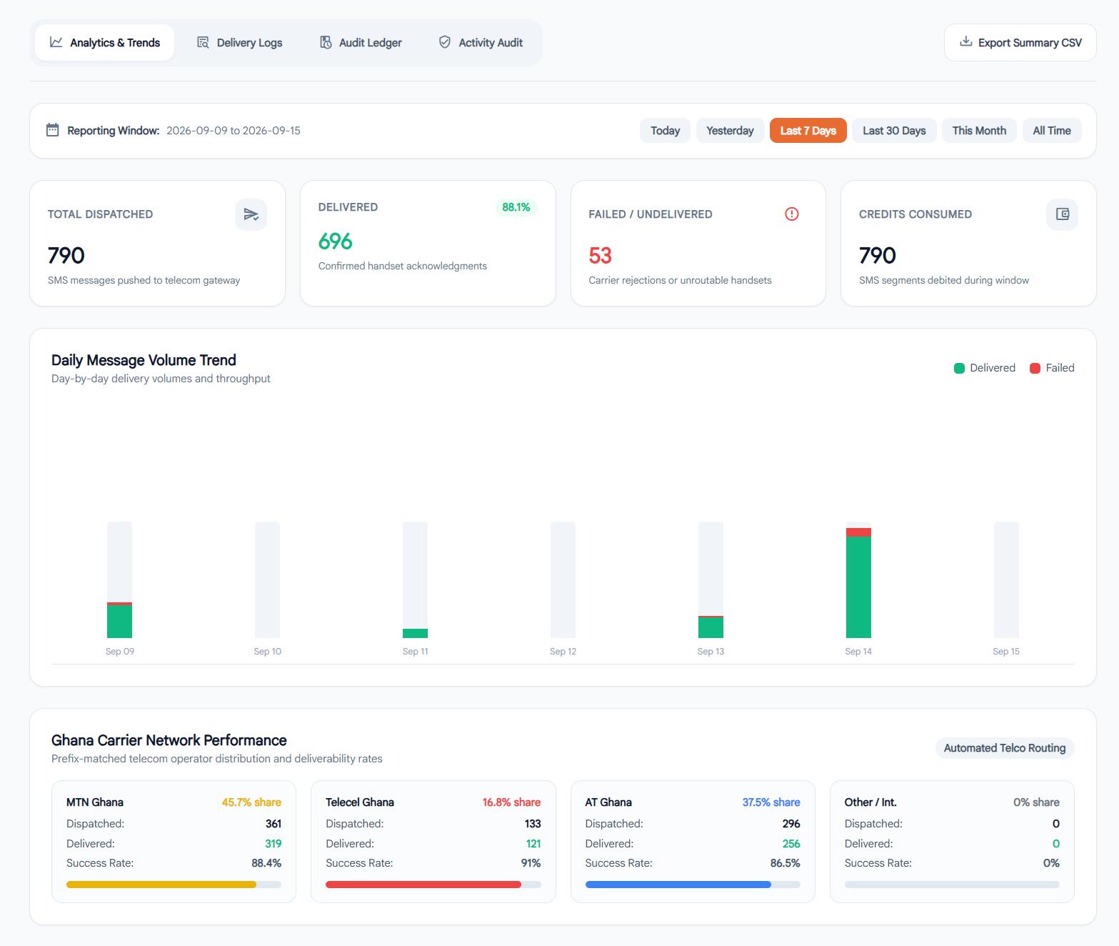The width and height of the screenshot is (1119, 946).
Task: Click the download icon in Export button
Action: coord(965,42)
